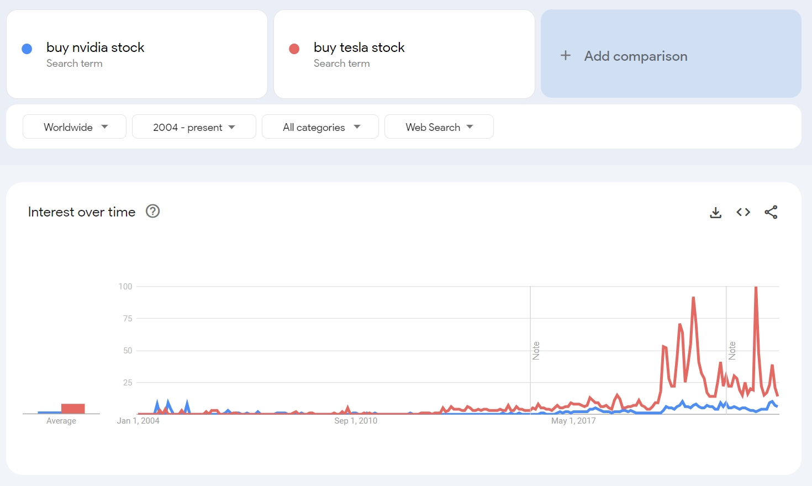Click the red Average bar

(73, 409)
